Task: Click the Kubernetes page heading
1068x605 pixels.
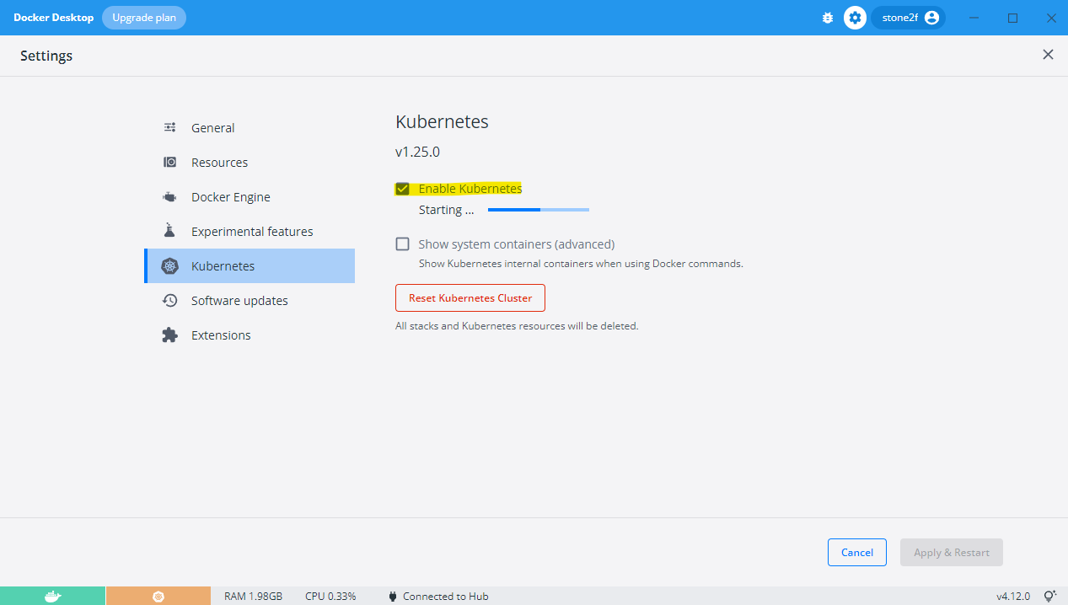Action: (x=442, y=121)
